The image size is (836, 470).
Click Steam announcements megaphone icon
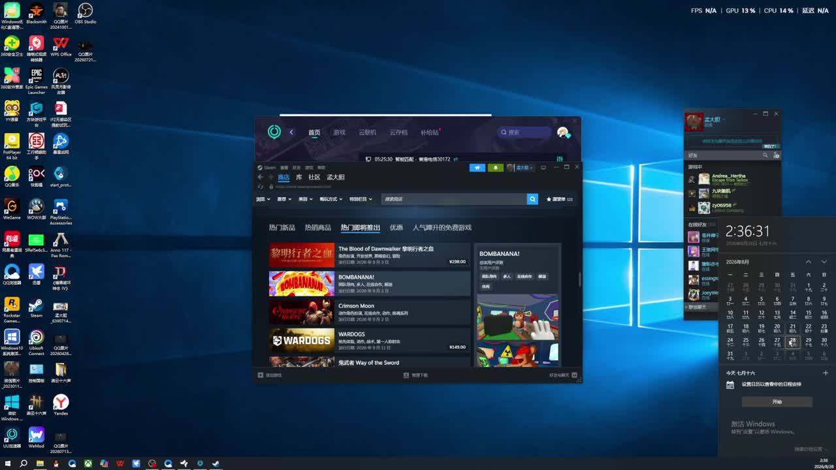[477, 168]
